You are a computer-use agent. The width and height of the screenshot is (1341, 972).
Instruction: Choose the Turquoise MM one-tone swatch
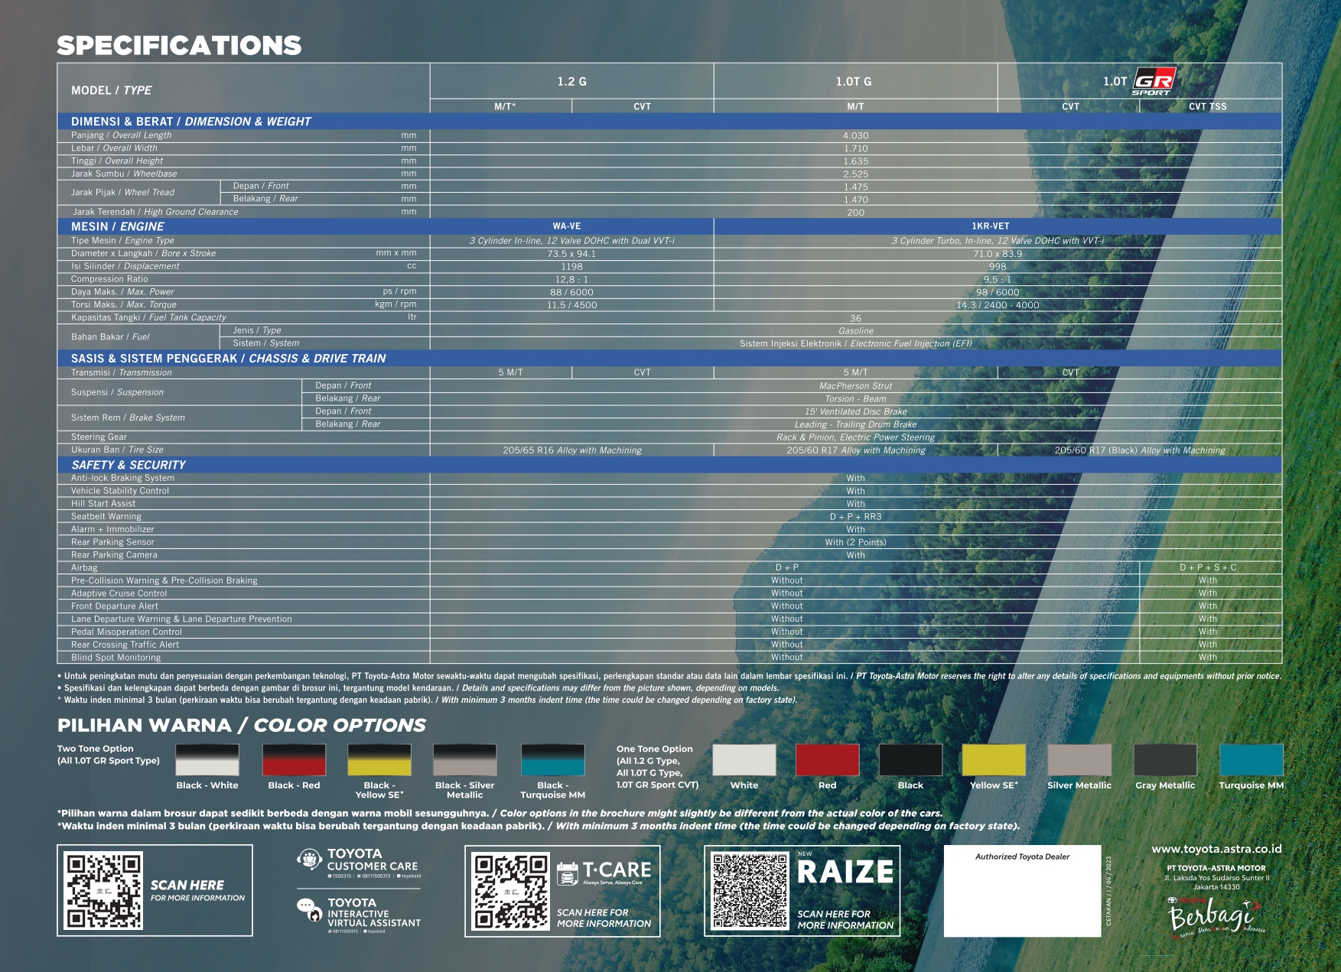(x=1251, y=760)
